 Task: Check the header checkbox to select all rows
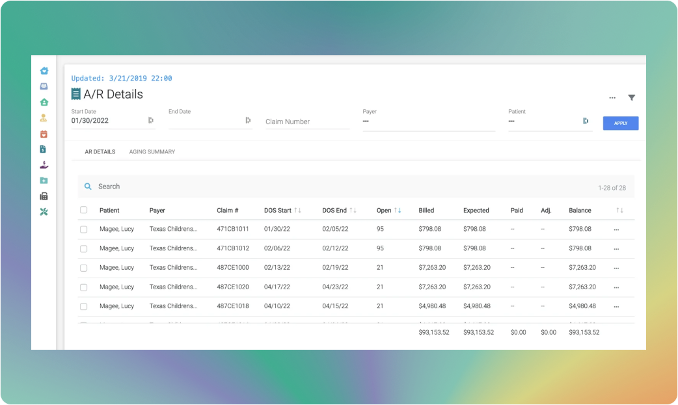click(x=83, y=209)
